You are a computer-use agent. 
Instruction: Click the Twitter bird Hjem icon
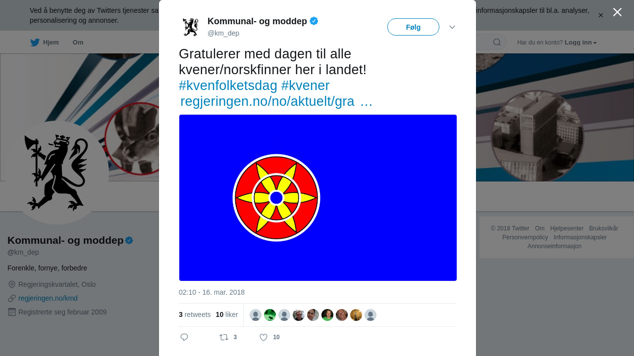tap(35, 43)
